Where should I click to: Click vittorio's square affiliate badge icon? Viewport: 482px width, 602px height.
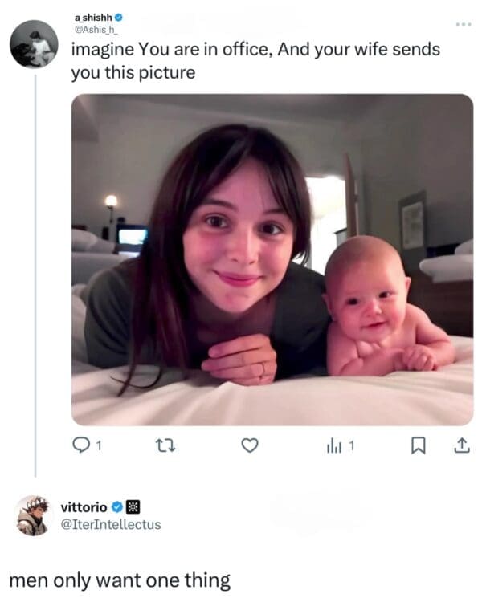pos(133,506)
